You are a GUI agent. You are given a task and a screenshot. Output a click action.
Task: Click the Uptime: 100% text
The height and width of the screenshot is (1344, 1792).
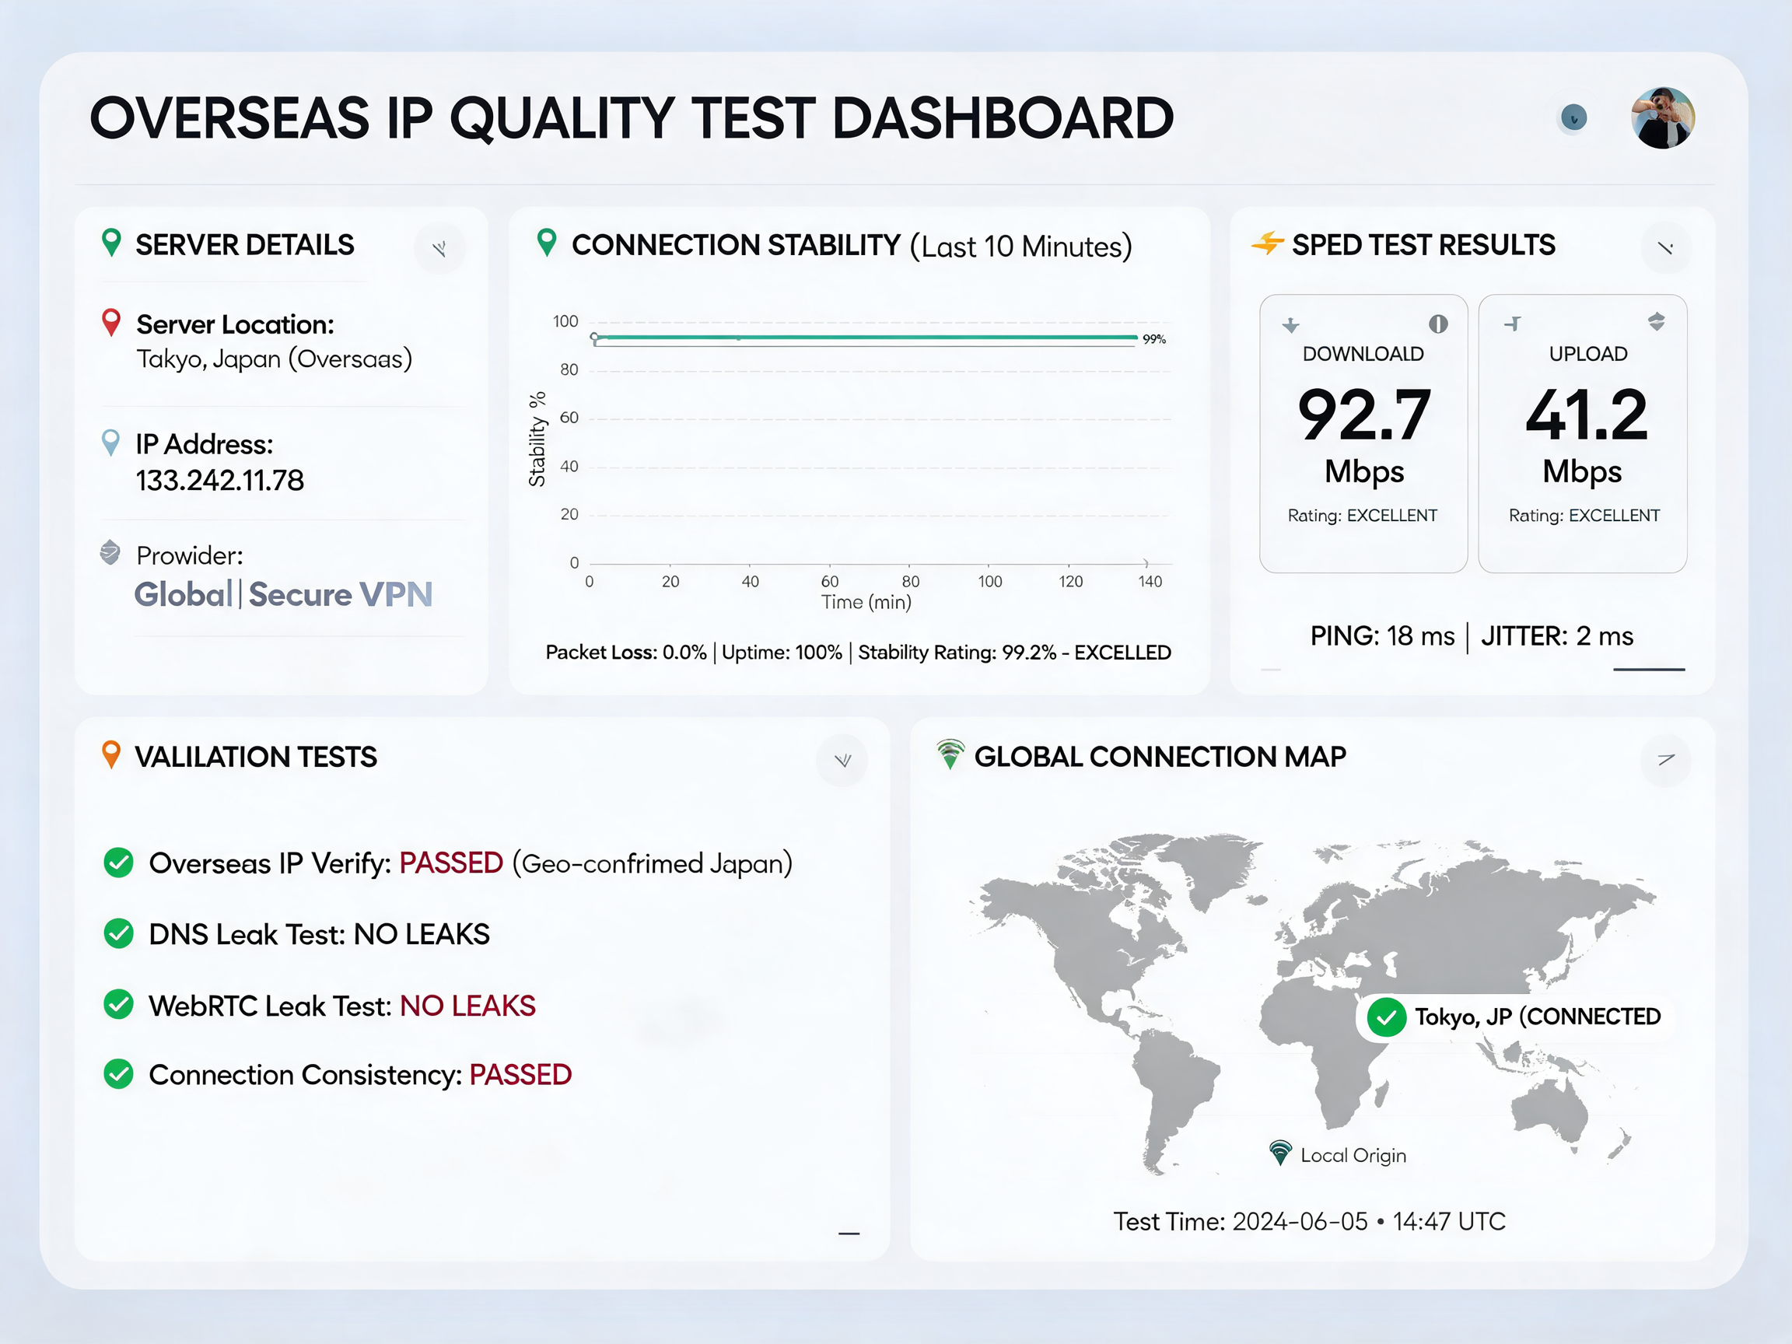782,653
